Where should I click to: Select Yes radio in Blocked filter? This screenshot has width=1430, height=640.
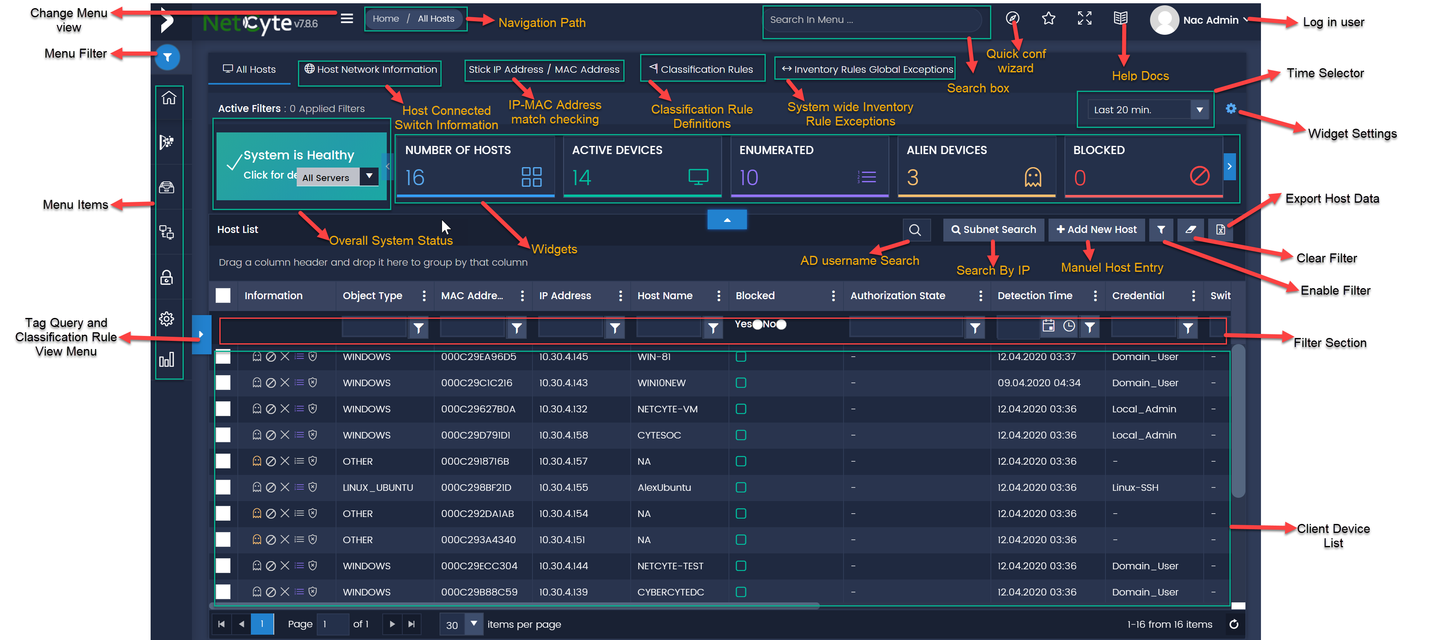[x=757, y=325]
